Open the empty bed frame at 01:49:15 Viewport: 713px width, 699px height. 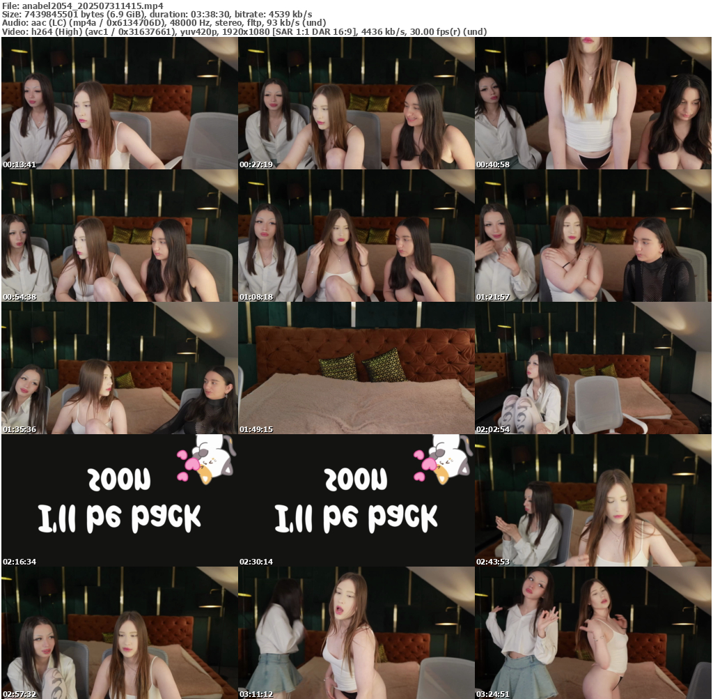coord(356,368)
